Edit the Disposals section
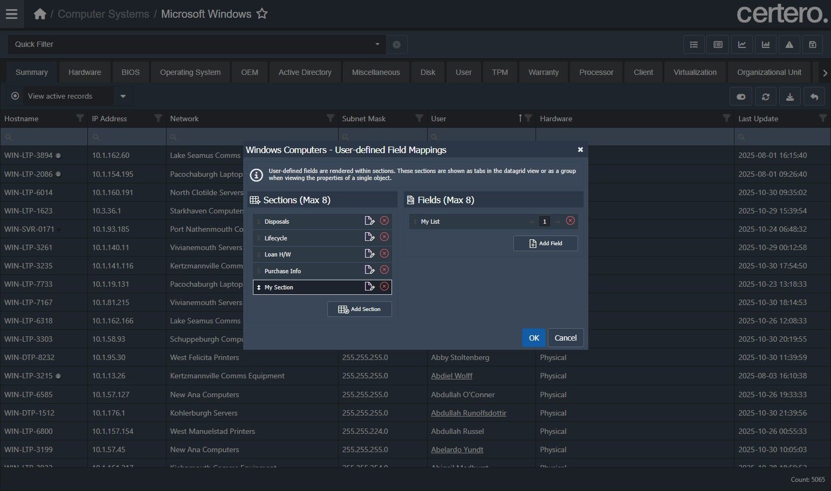Viewport: 831px width, 491px height. [369, 221]
